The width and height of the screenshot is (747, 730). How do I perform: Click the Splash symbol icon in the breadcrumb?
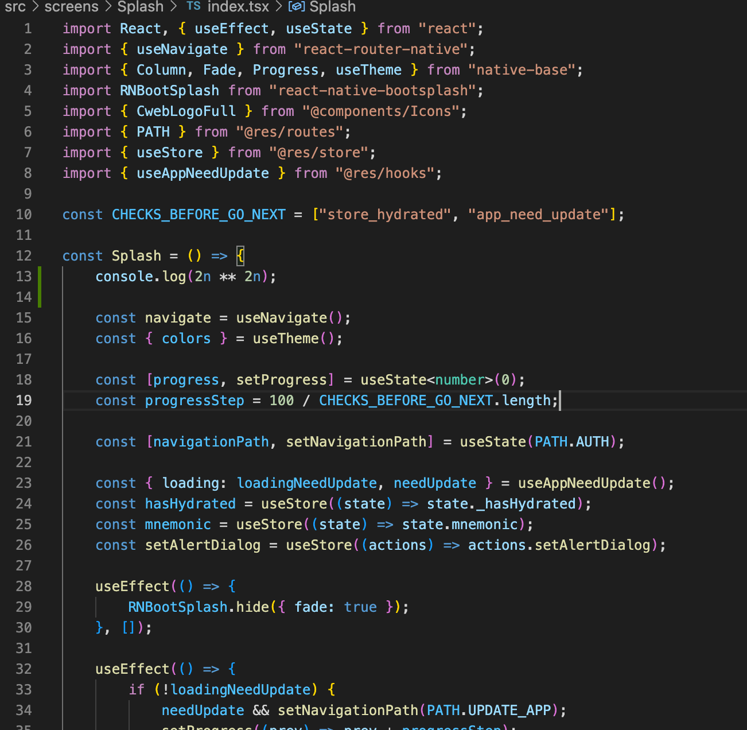pos(297,7)
